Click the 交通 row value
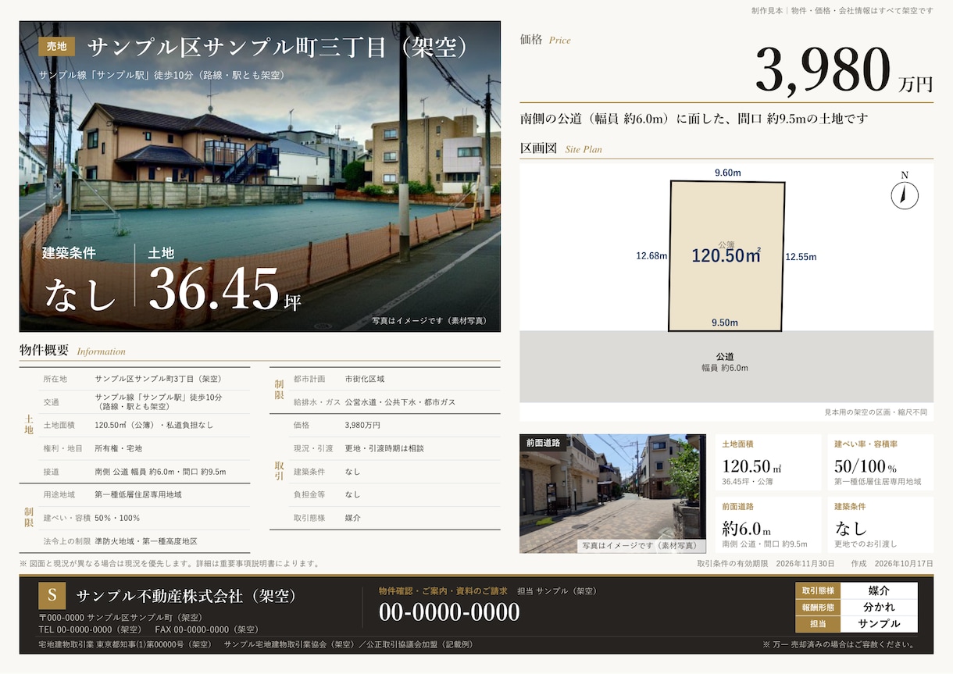Screen dimensions: 953x674 click(x=159, y=402)
